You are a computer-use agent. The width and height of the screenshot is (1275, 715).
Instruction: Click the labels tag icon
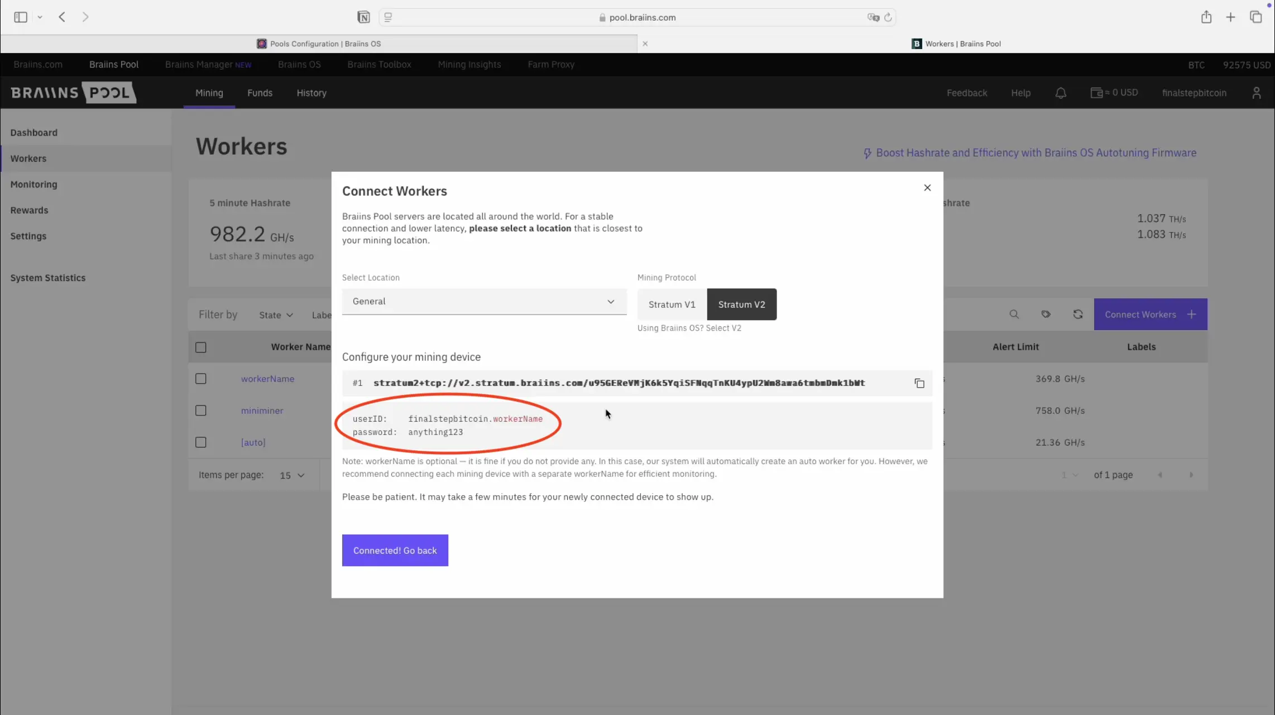(x=1046, y=315)
